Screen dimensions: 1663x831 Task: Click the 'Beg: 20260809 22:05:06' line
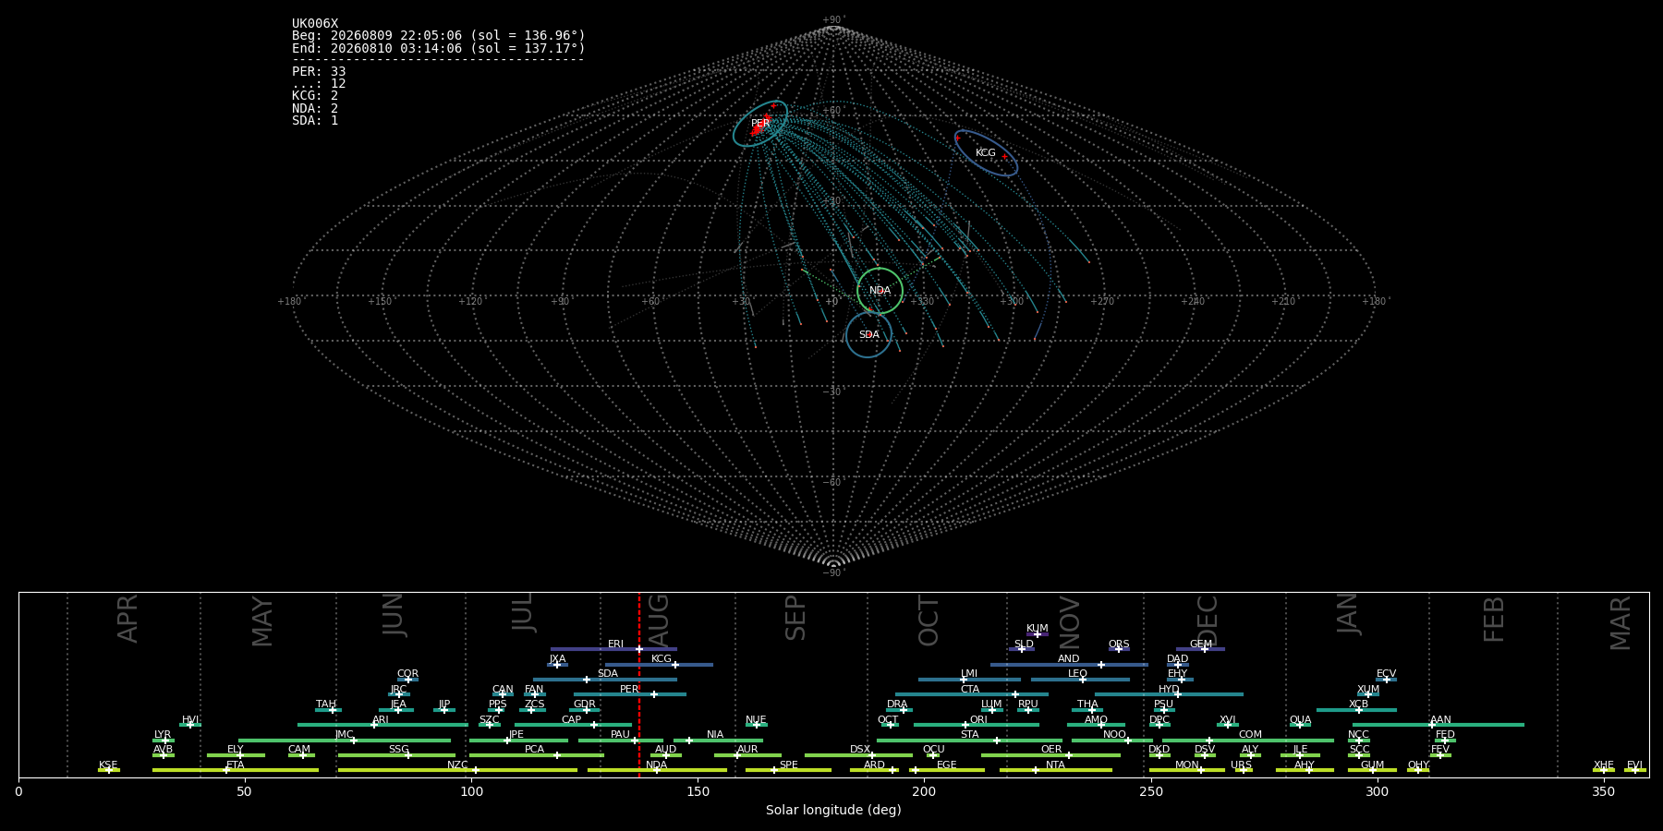[x=439, y=36]
